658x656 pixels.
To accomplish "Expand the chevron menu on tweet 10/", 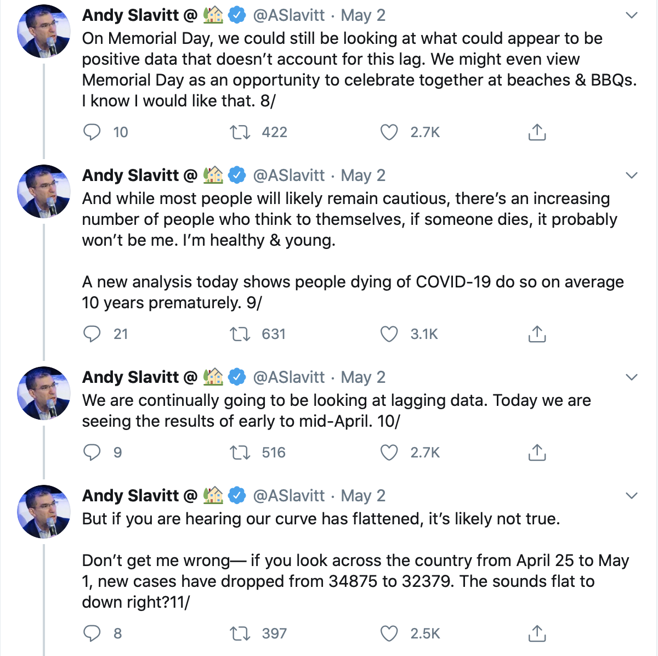I will click(632, 377).
